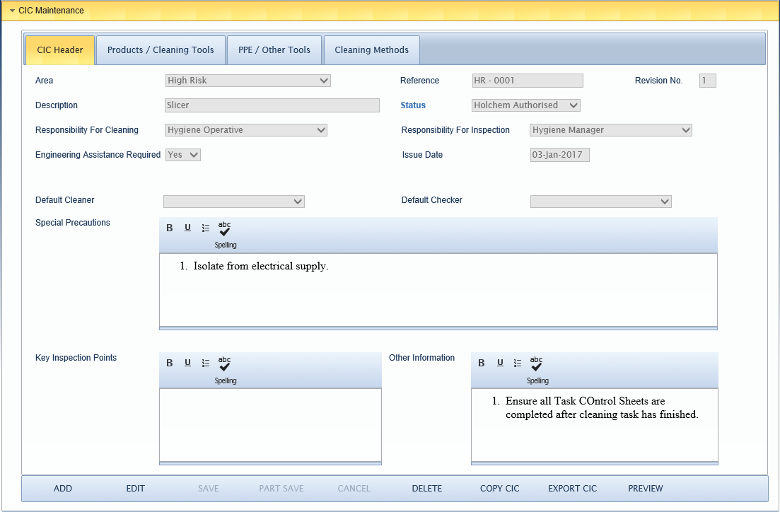The width and height of the screenshot is (780, 512).
Task: Click inside Other Information text area
Action: [x=595, y=426]
